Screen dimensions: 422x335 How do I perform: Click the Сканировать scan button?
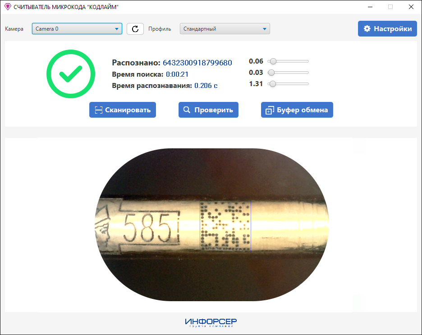pyautogui.click(x=123, y=110)
